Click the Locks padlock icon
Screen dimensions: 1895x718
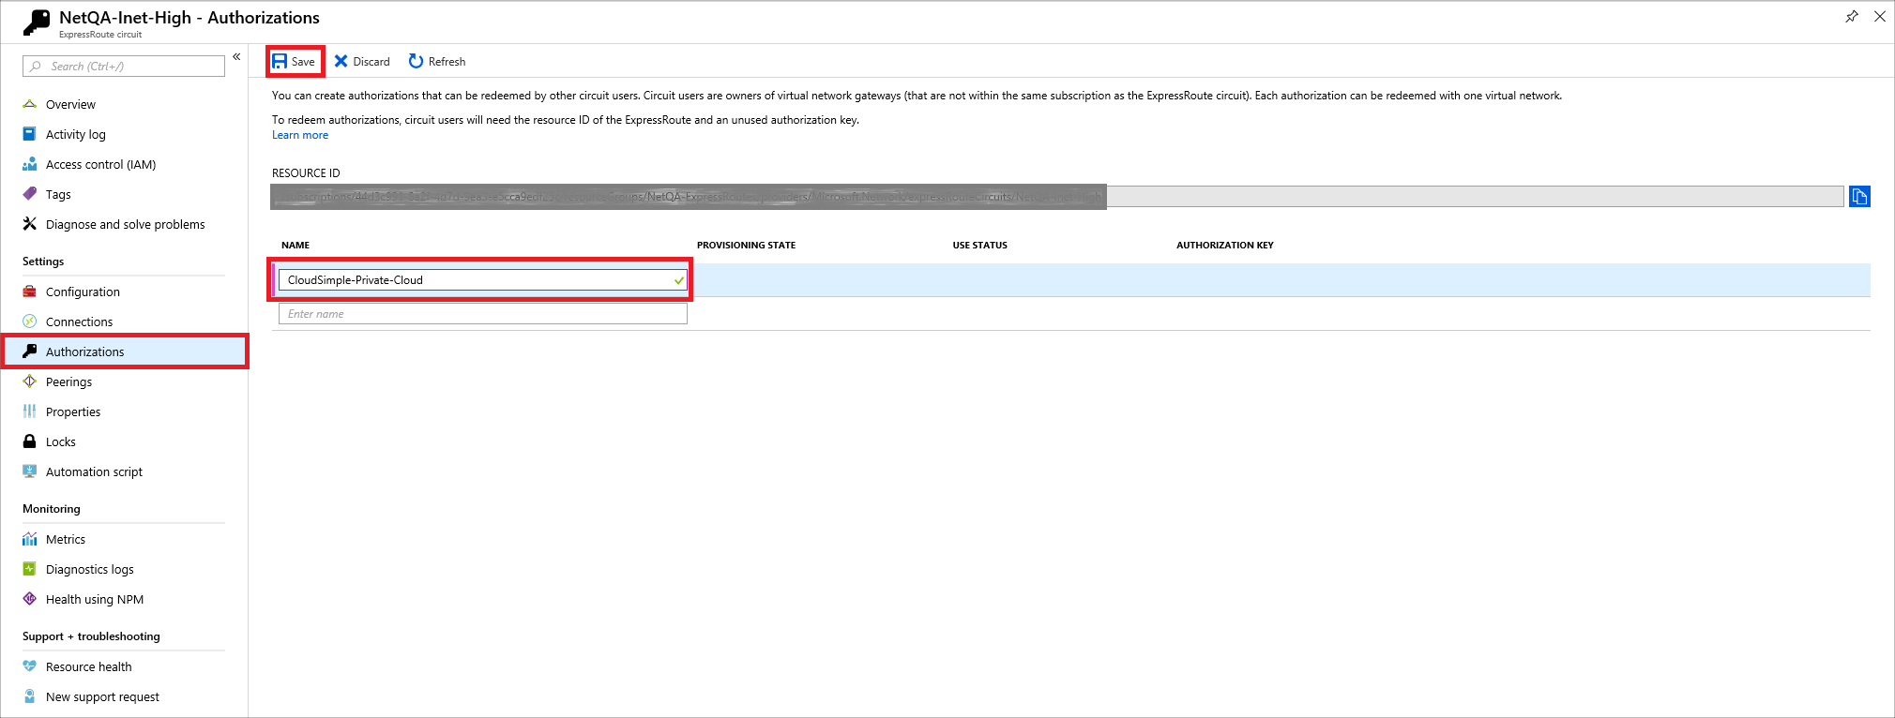[x=30, y=441]
